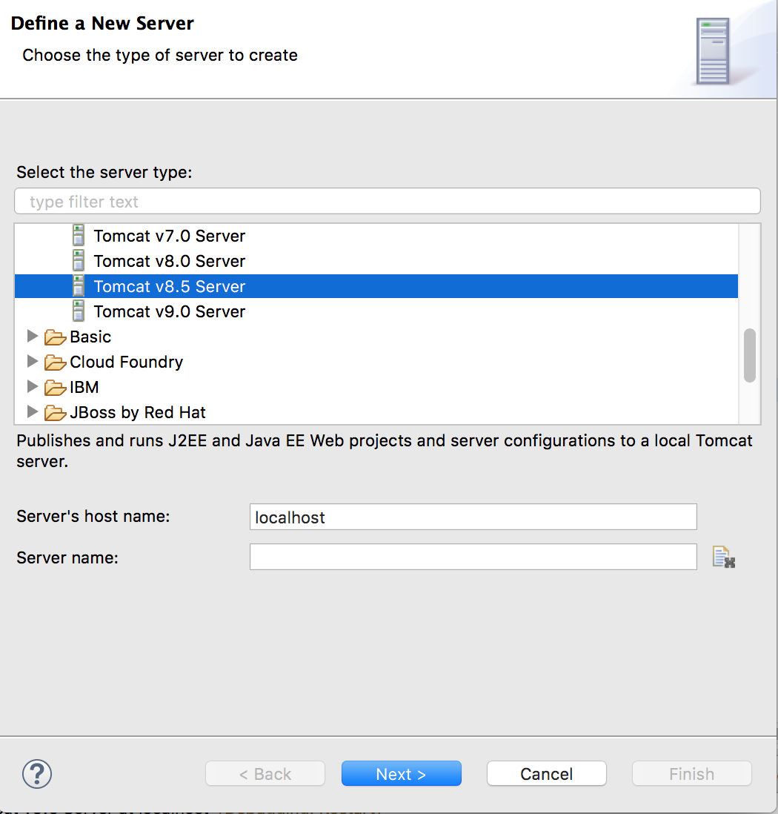Click the Tomcat v9.0 Server icon
The height and width of the screenshot is (814, 778).
coord(79,311)
